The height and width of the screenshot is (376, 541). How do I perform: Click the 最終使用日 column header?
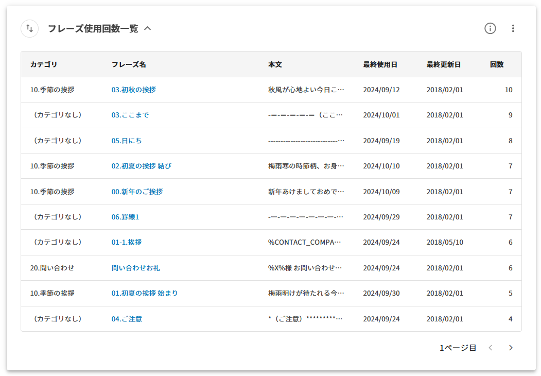(380, 64)
